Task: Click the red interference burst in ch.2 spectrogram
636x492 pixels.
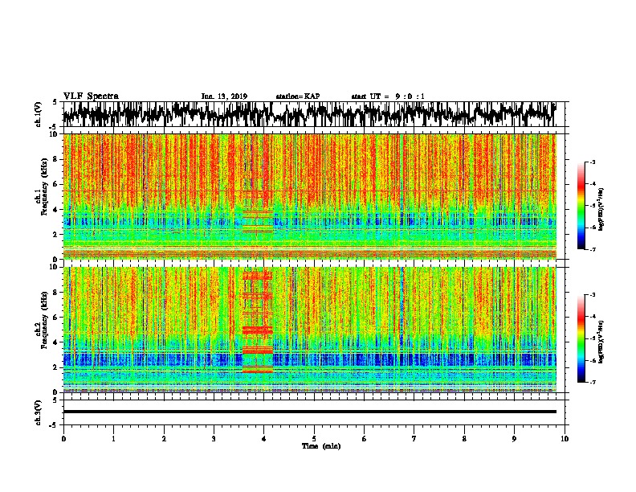Action: [258, 322]
